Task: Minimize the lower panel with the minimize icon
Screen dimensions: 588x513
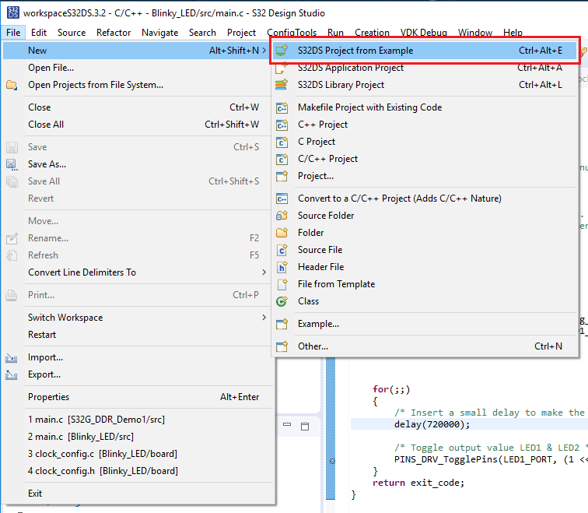Action: point(287,424)
